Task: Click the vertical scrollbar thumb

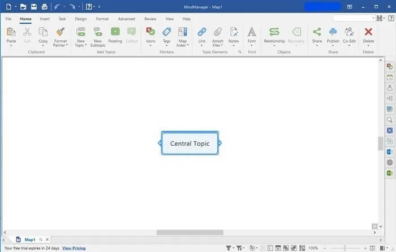Action: click(381, 144)
